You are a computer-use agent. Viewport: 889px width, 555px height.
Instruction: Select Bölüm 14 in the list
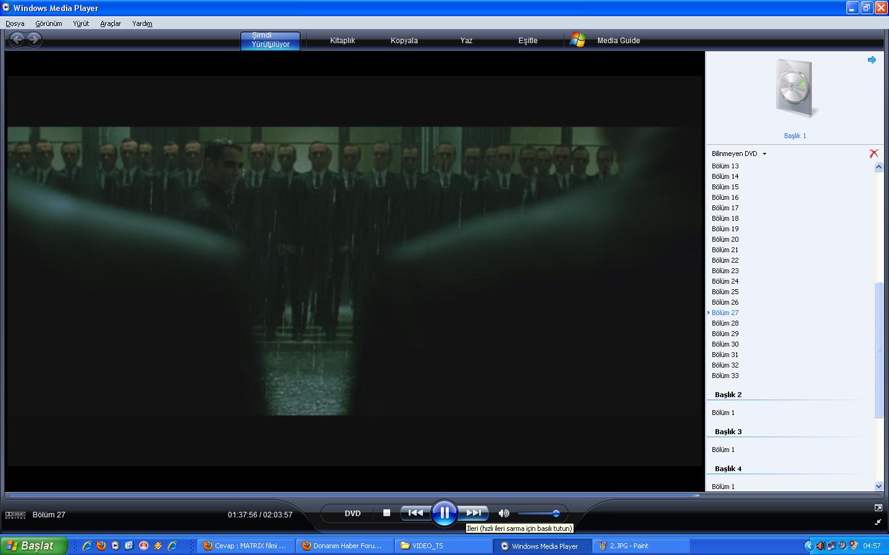pos(725,176)
